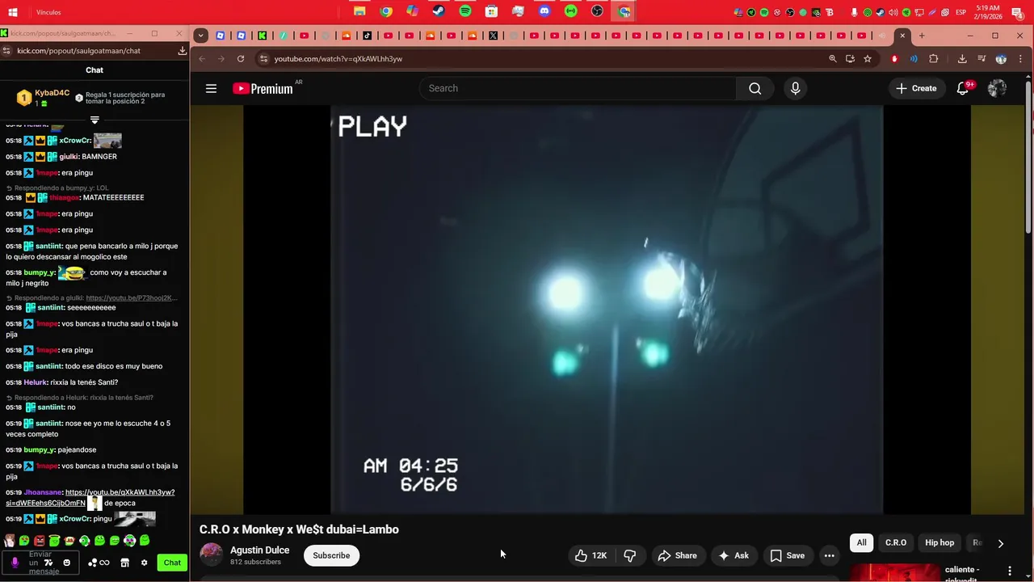Click the zoom magnifier in address bar
This screenshot has height=582, width=1034.
point(833,58)
